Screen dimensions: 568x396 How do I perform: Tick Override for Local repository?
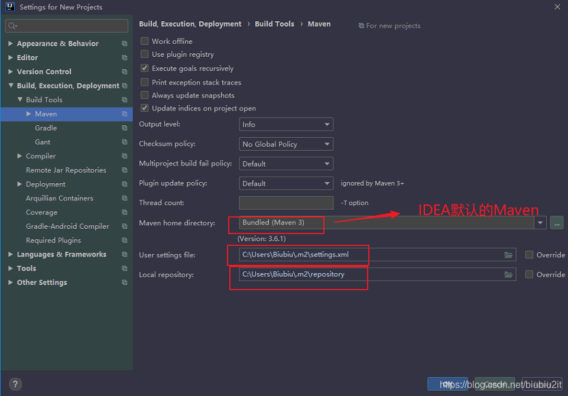click(x=529, y=274)
